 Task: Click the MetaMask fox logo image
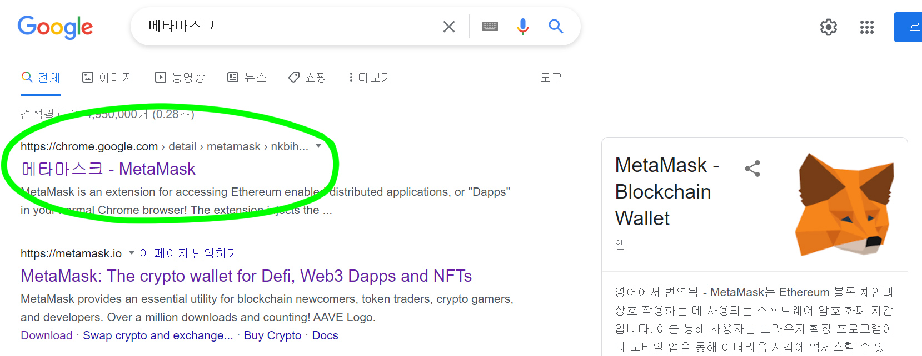(845, 205)
